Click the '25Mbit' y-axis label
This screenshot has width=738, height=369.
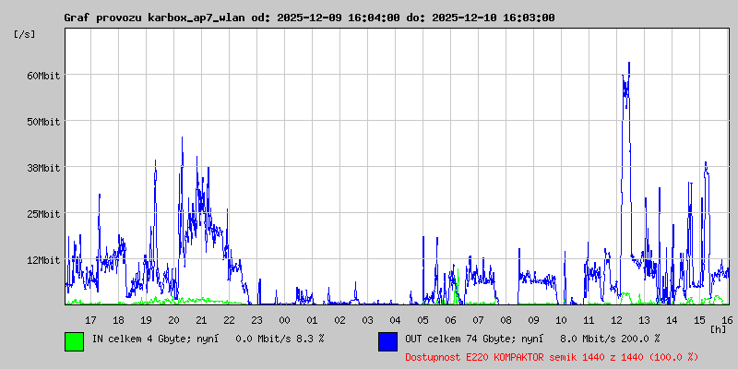click(42, 214)
